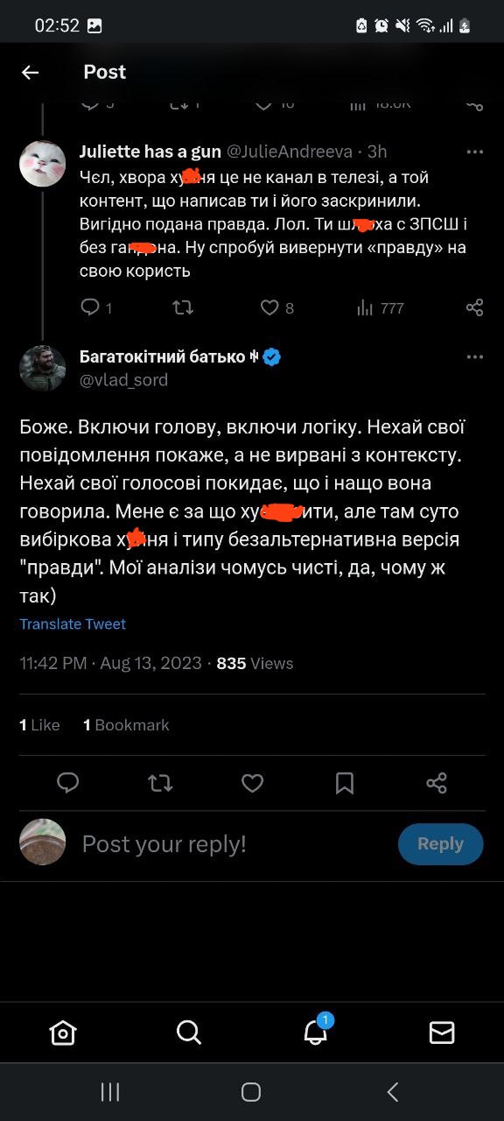
Task: Click the verified badge next to Багатокітний батько
Action: 271,356
